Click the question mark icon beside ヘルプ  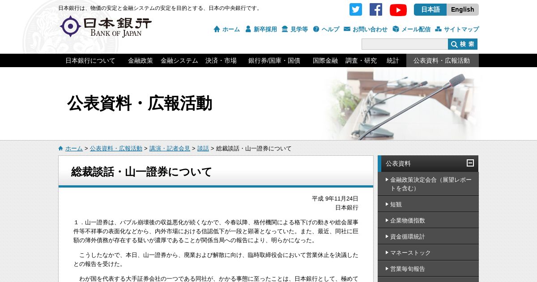[316, 29]
